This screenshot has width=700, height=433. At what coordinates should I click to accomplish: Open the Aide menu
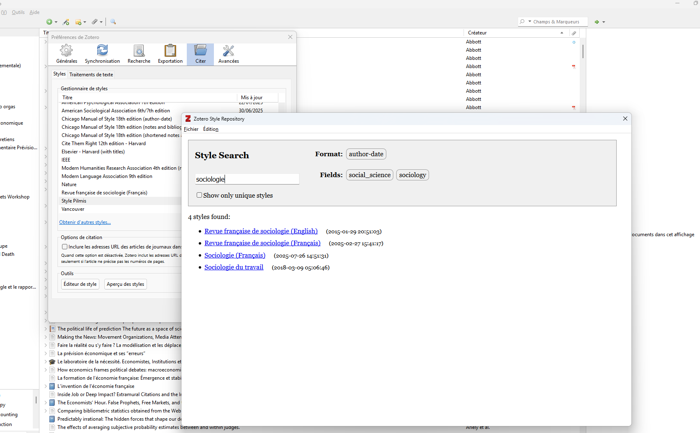(x=34, y=12)
